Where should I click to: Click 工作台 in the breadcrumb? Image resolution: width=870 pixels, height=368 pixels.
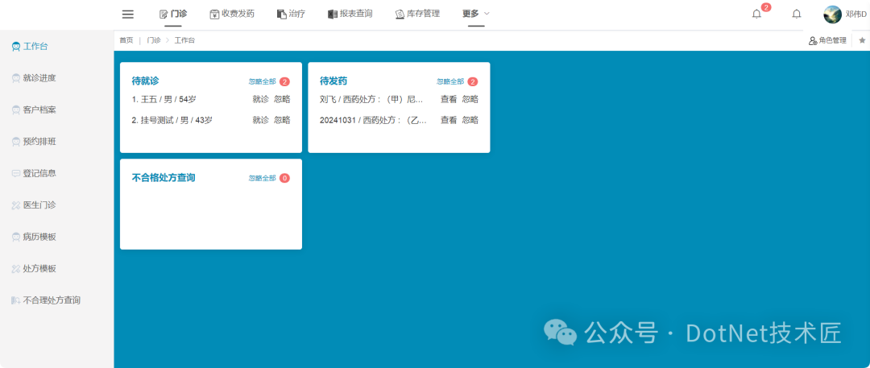[184, 40]
